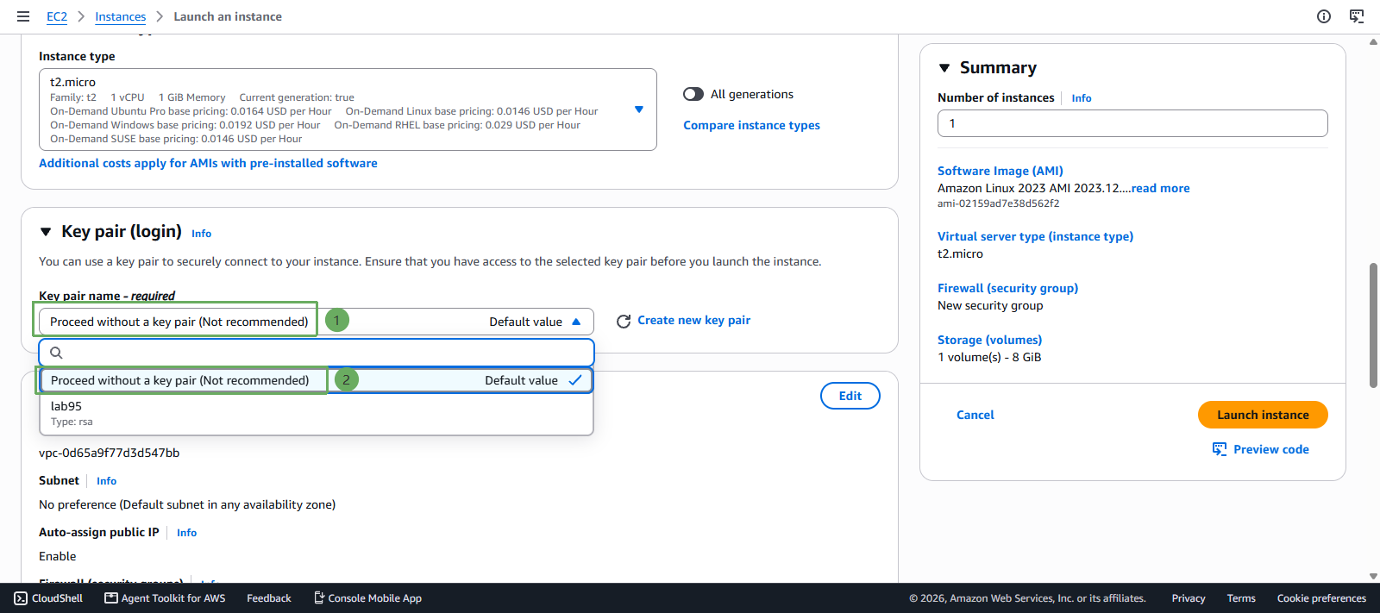Go to EC2 breadcrumb
This screenshot has height=613, width=1380.
click(57, 16)
